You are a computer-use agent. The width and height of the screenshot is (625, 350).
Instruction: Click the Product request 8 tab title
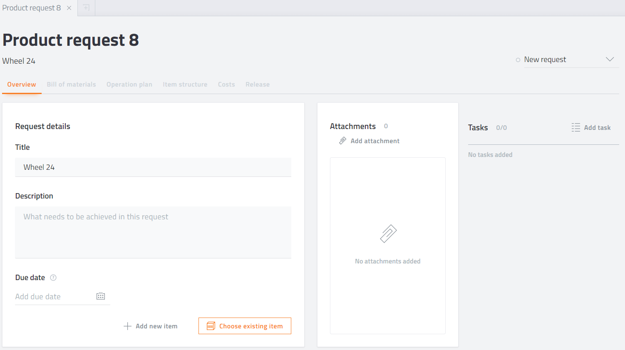point(32,8)
